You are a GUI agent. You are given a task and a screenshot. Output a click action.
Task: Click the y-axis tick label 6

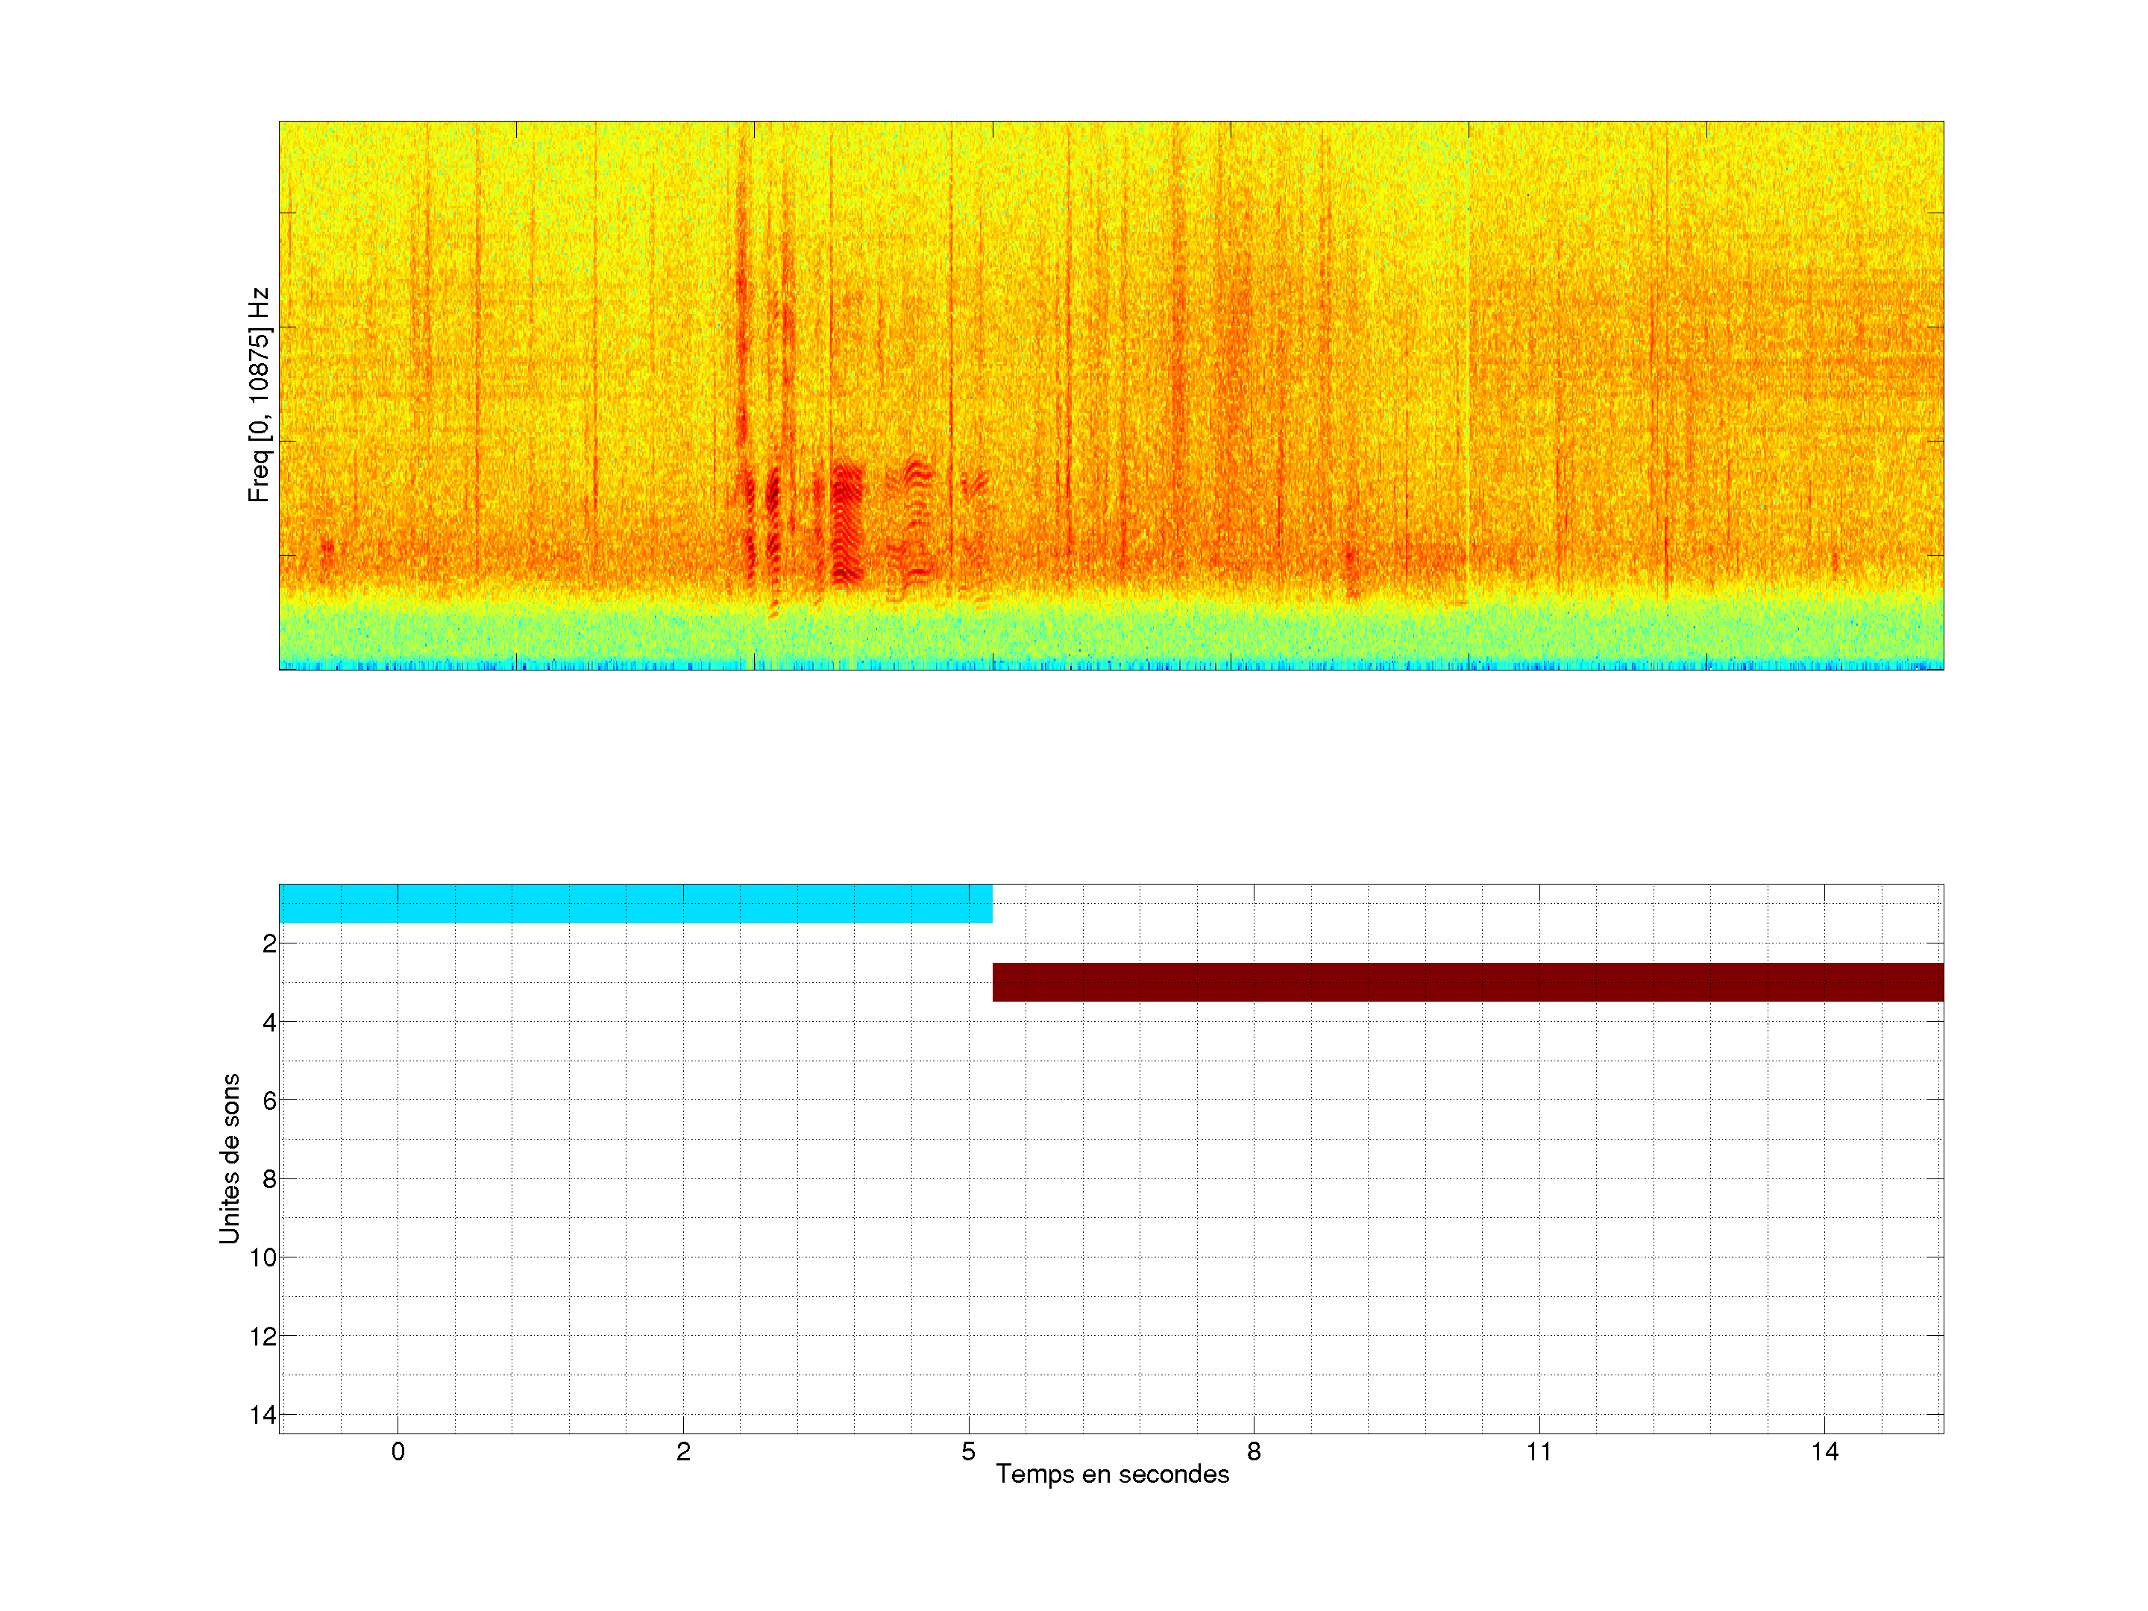[269, 1100]
